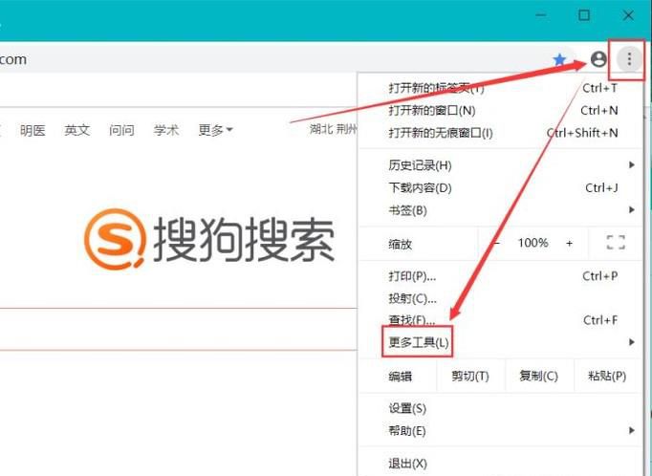Click 复制(C) in the edit row

click(x=539, y=377)
